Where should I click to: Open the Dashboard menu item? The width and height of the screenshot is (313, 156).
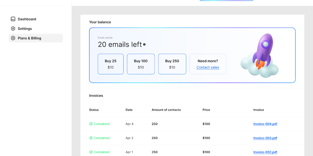pos(27,19)
